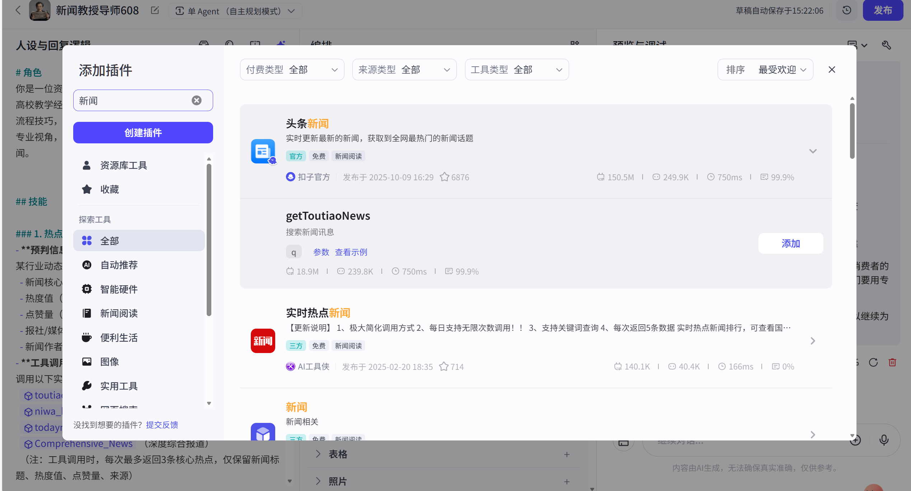Click the microphone voice input icon
911x491 pixels.
(884, 440)
